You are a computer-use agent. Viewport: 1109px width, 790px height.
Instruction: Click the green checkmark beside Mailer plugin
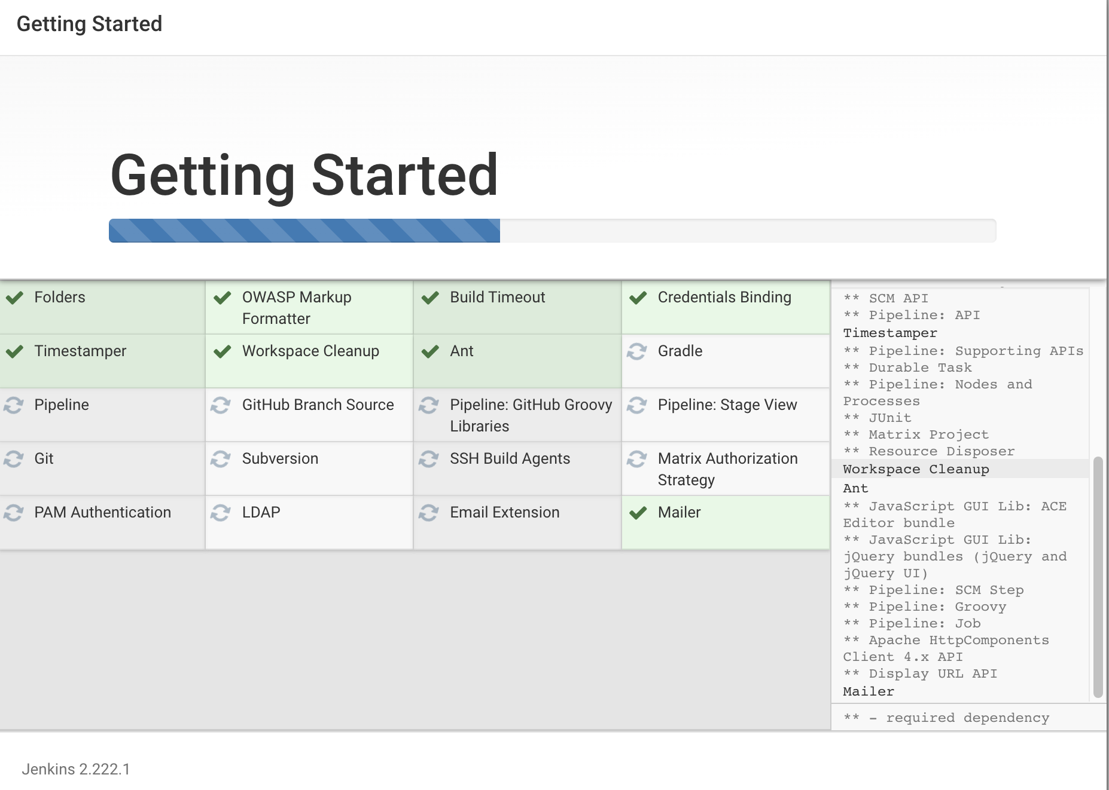[x=638, y=513]
